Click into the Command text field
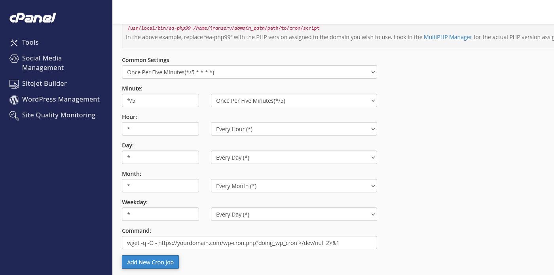 pos(249,243)
